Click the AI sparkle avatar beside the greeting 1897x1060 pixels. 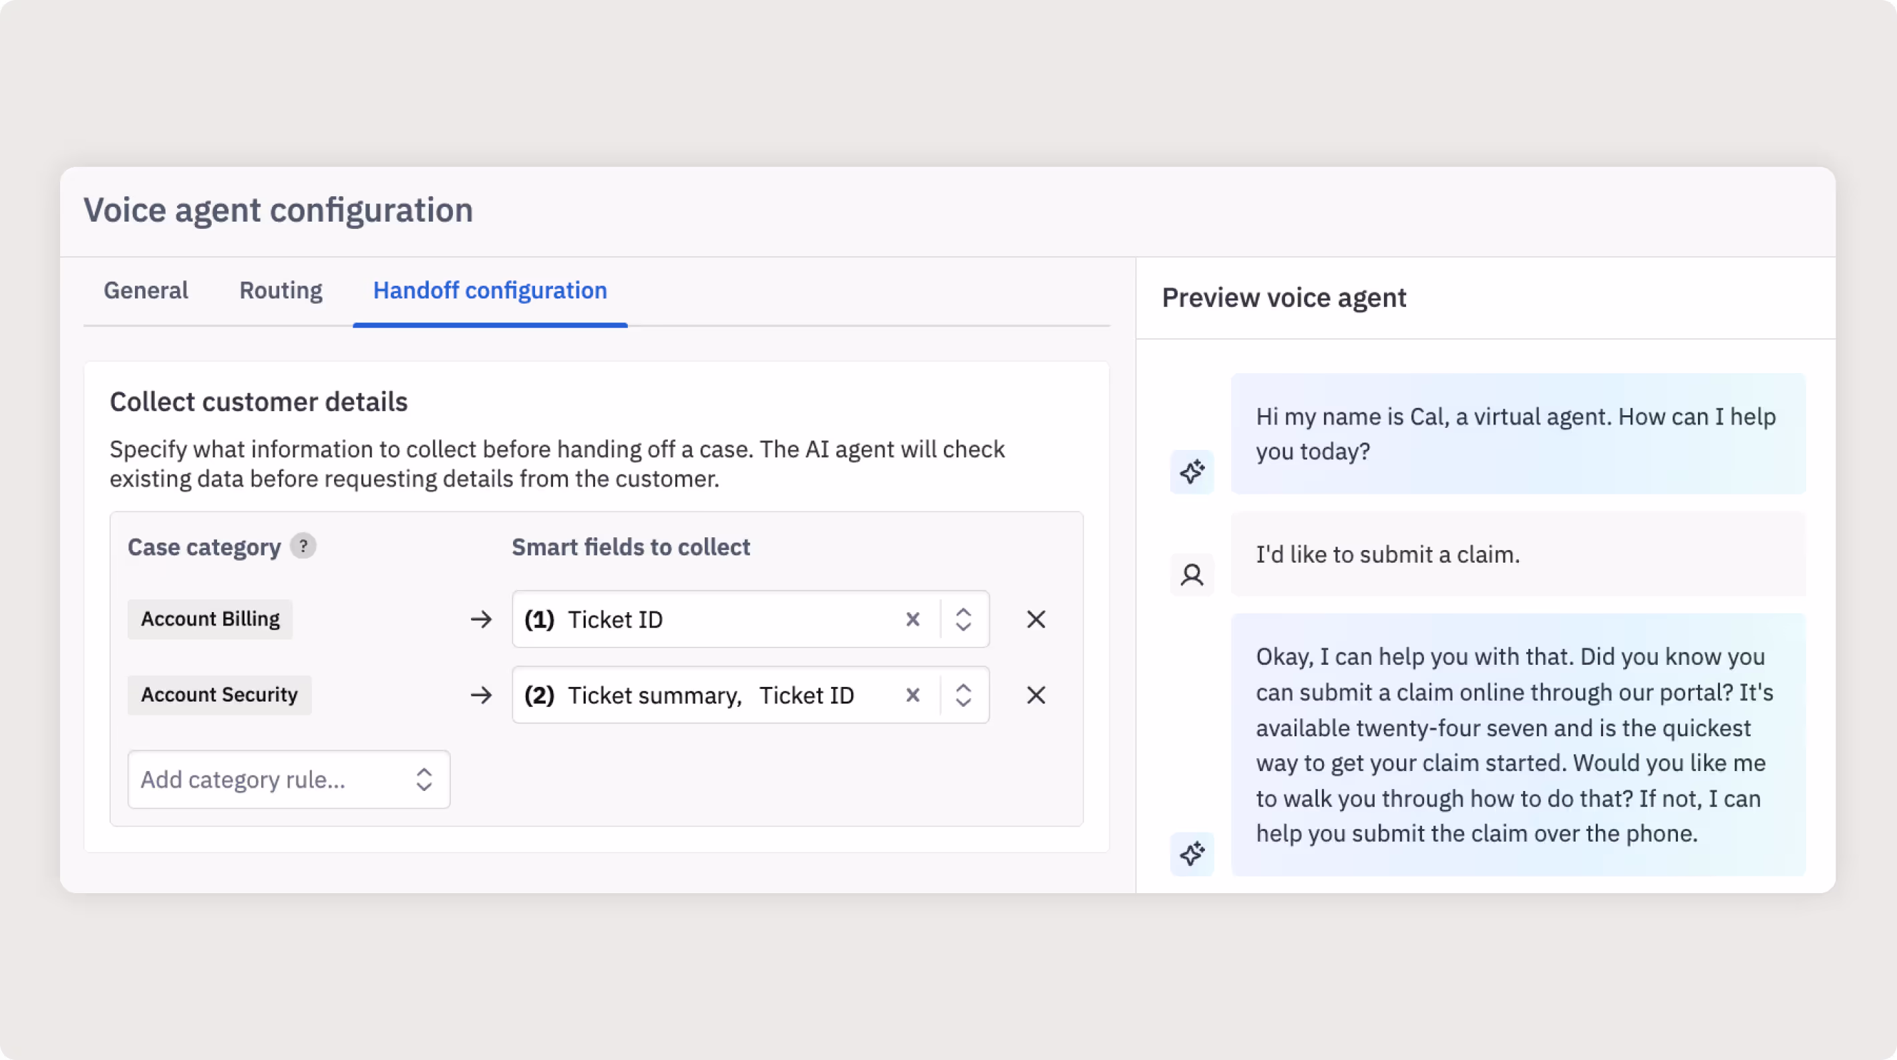coord(1192,472)
